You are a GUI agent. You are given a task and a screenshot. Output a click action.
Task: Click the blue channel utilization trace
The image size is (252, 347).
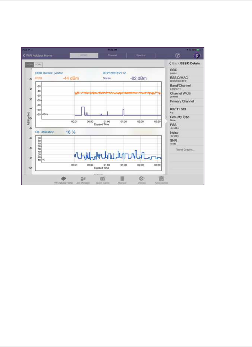118,155
